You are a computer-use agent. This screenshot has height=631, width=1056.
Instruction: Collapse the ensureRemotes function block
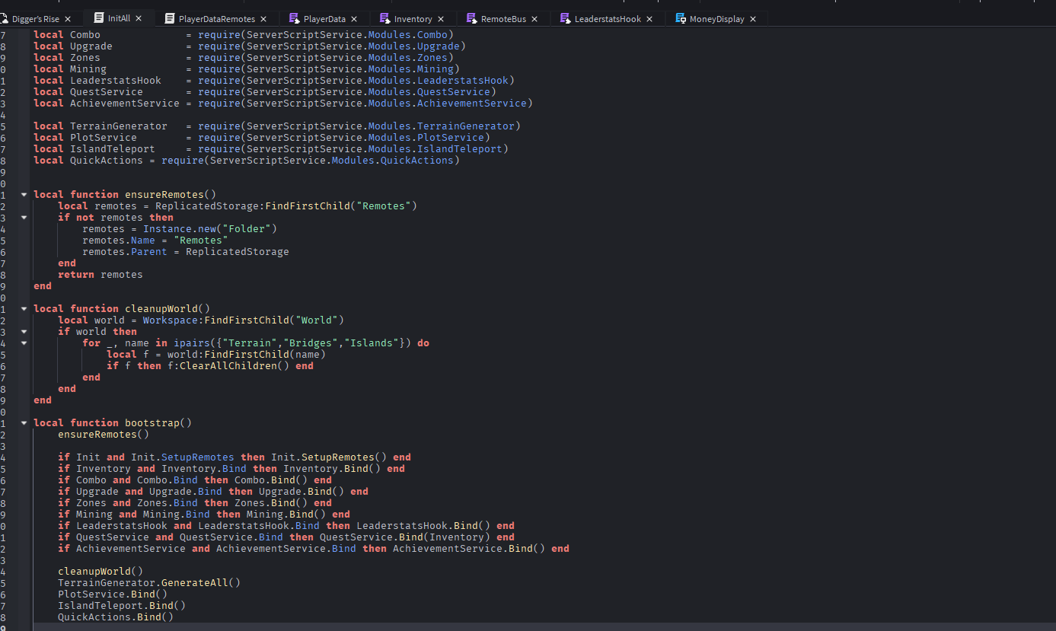(24, 195)
